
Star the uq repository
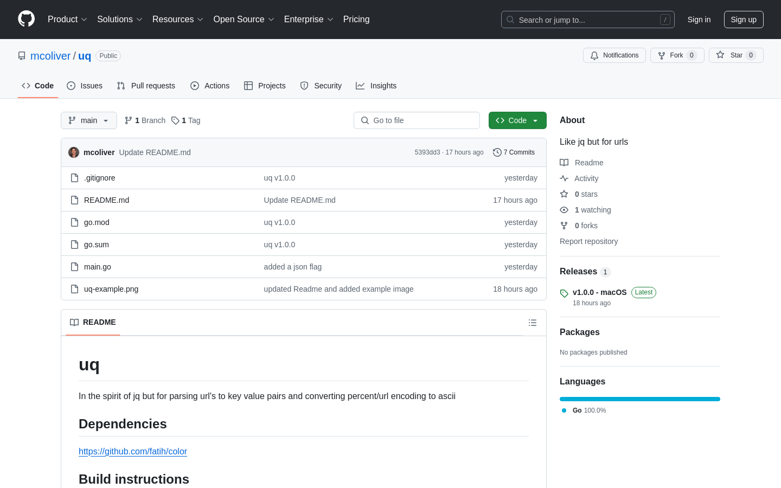pyautogui.click(x=736, y=55)
